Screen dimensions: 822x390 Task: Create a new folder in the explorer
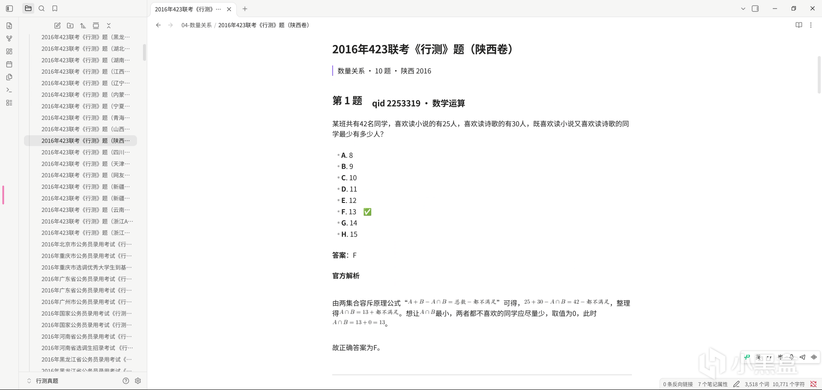[x=70, y=26]
